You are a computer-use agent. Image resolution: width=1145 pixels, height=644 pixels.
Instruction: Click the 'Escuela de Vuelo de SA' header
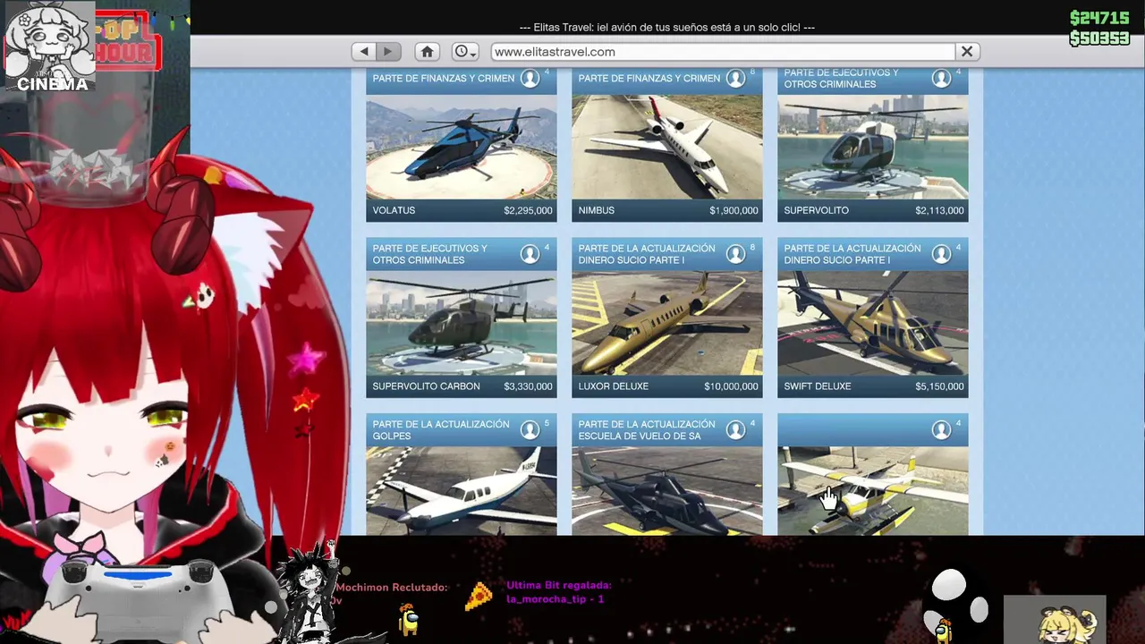coord(647,430)
